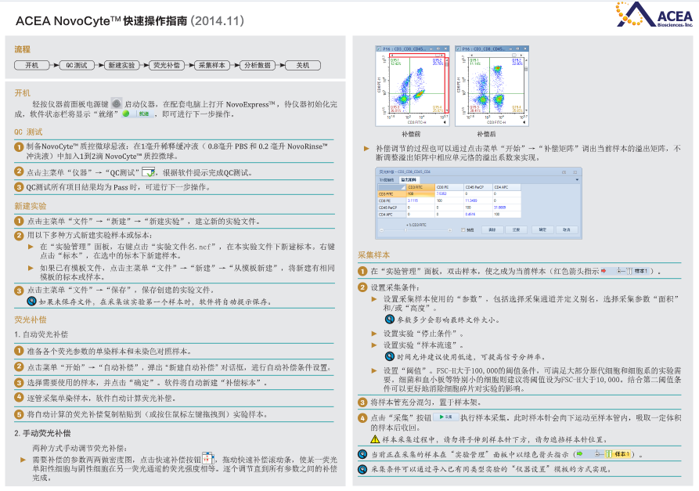Click the vertical scrollbar in 补偿后 plot
Viewport: 699px width, 491px height.
tap(526, 85)
